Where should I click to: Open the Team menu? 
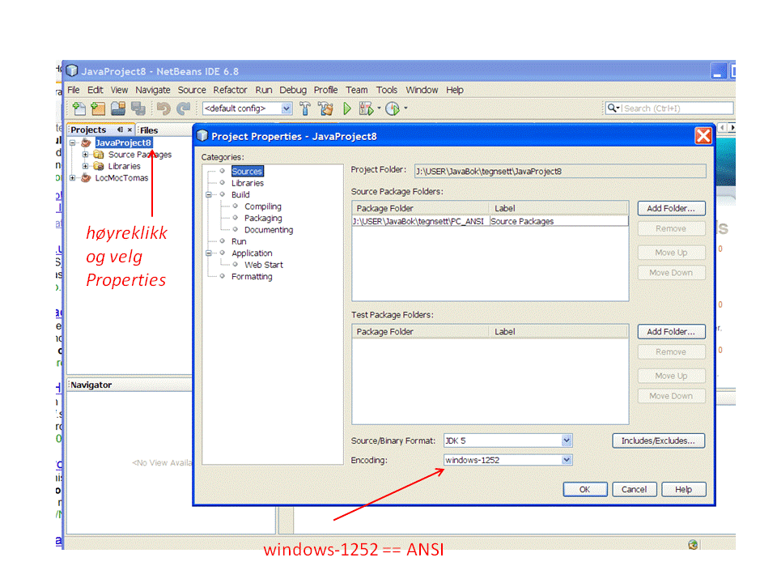[357, 90]
